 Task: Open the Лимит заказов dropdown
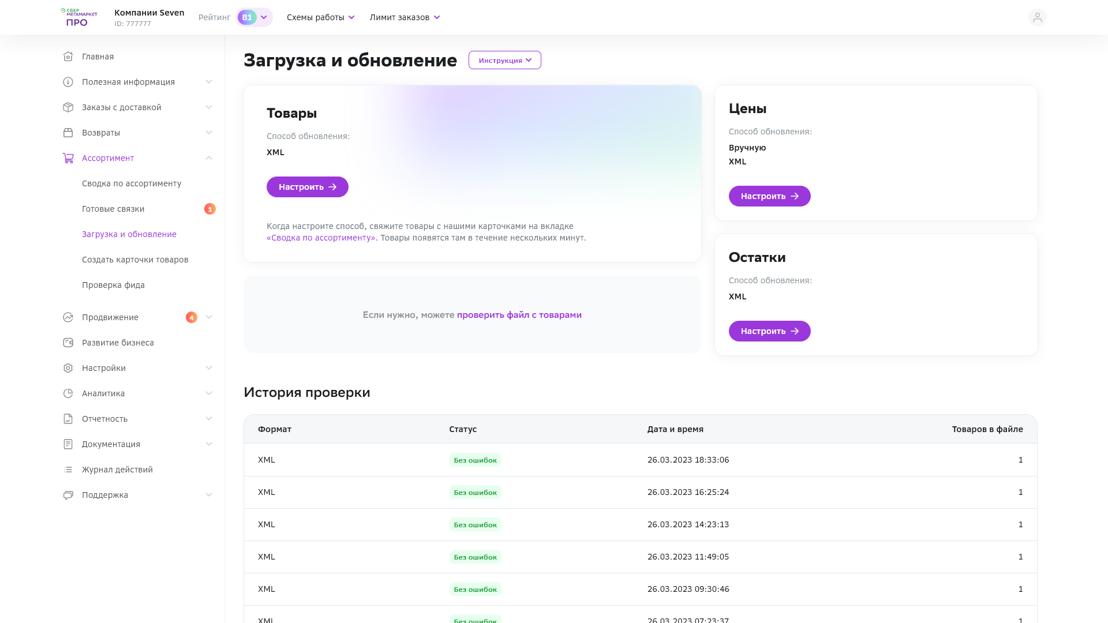tap(405, 17)
